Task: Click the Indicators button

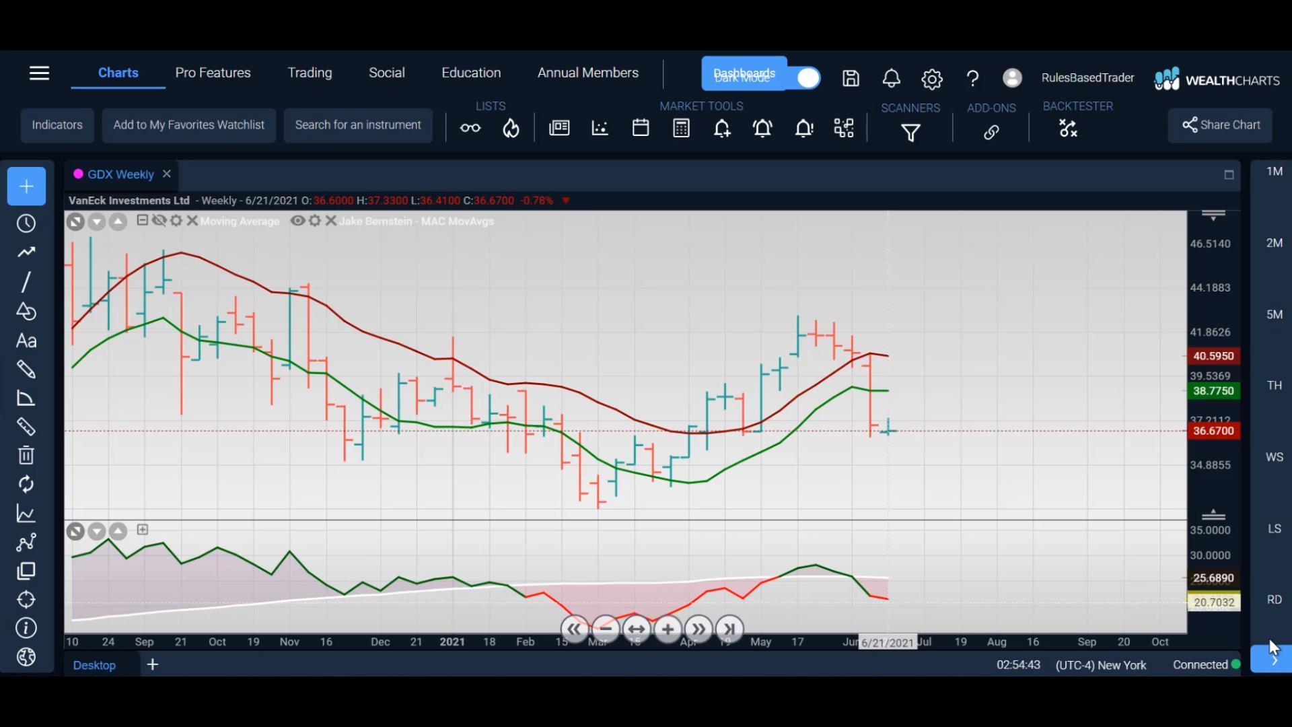Action: coord(57,125)
